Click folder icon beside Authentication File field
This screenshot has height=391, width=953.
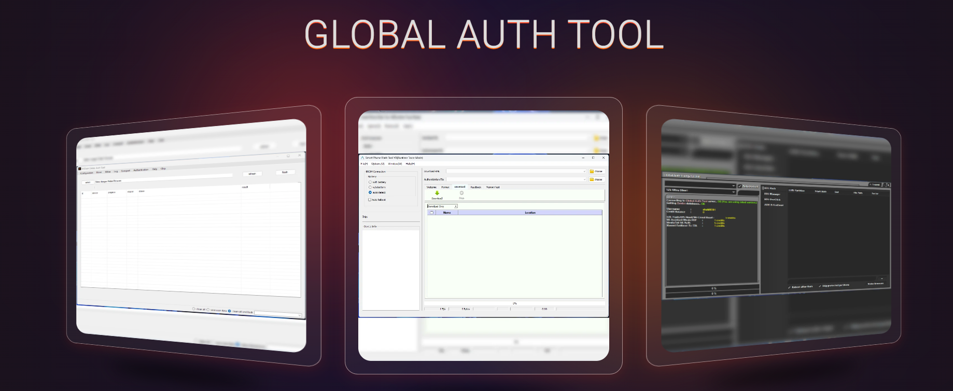[x=592, y=179]
